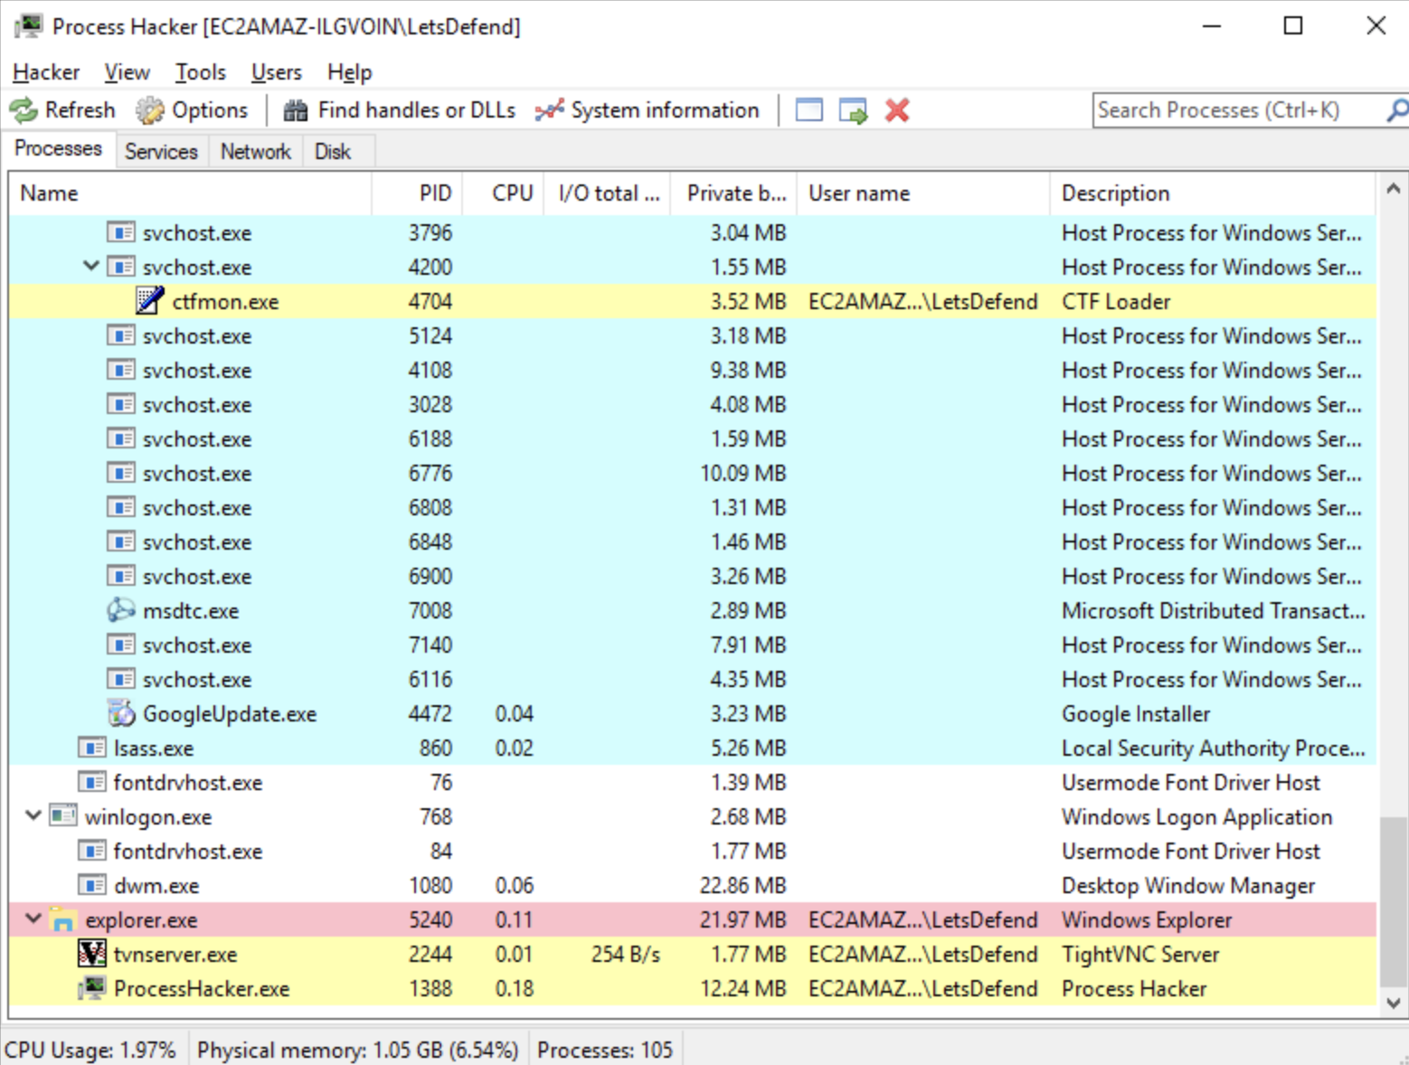
Task: Click the tvnserver.exe TightVNC icon
Action: (x=92, y=954)
